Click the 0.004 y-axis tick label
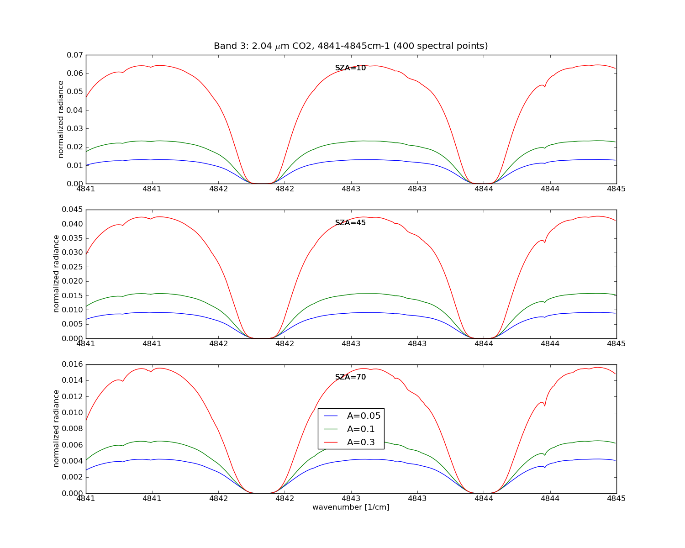This screenshot has width=685, height=548. pos(72,461)
